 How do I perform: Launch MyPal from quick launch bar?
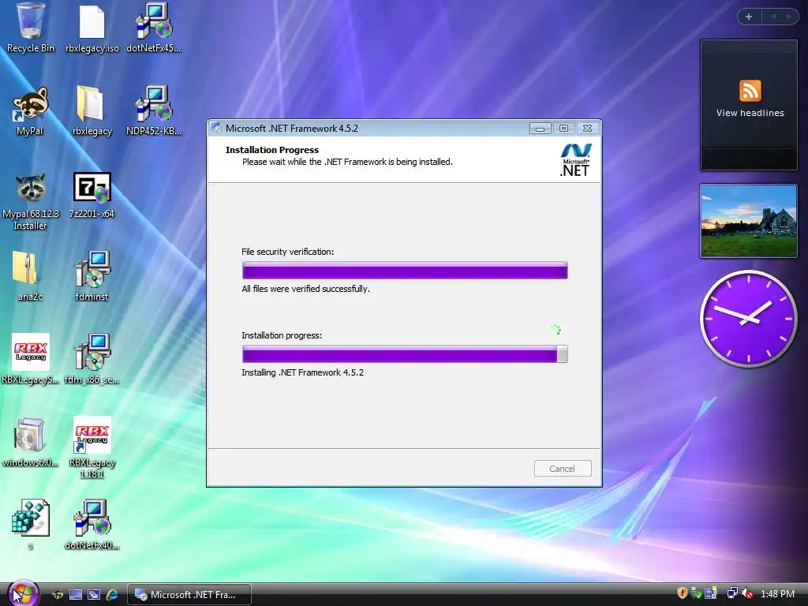point(57,595)
